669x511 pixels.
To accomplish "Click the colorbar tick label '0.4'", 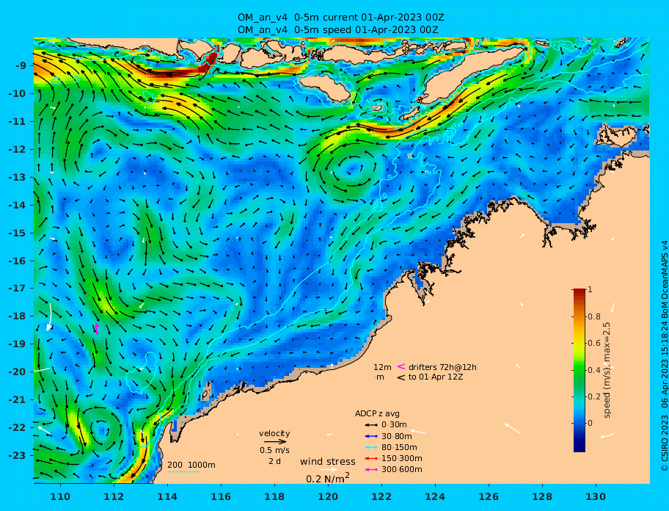I will [594, 370].
